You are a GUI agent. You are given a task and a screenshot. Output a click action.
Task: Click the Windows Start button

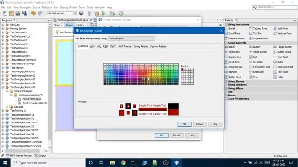coord(5,163)
